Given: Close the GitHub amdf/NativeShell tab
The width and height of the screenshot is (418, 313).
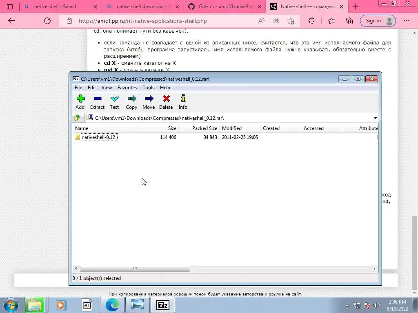Looking at the screenshot, I should [259, 7].
